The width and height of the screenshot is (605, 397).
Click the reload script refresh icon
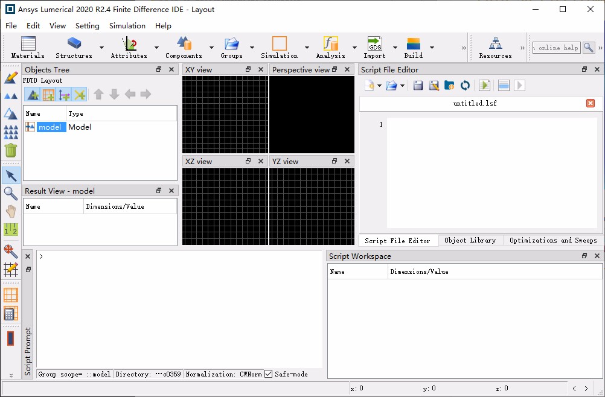coord(465,86)
